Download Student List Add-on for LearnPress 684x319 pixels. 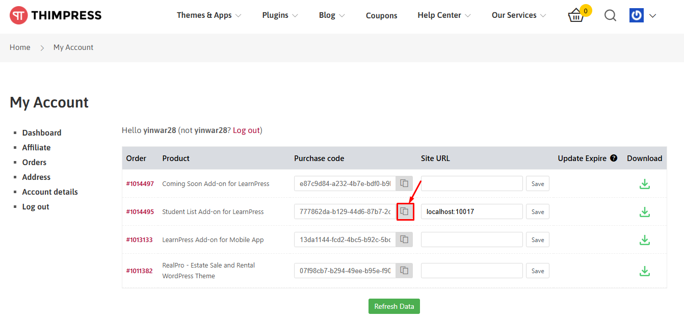pos(645,211)
